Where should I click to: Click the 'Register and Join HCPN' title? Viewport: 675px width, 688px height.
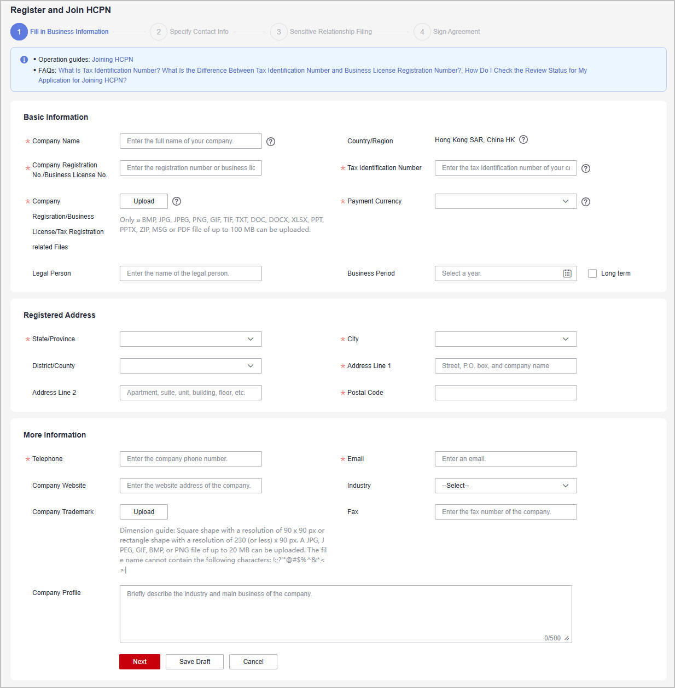(x=61, y=10)
